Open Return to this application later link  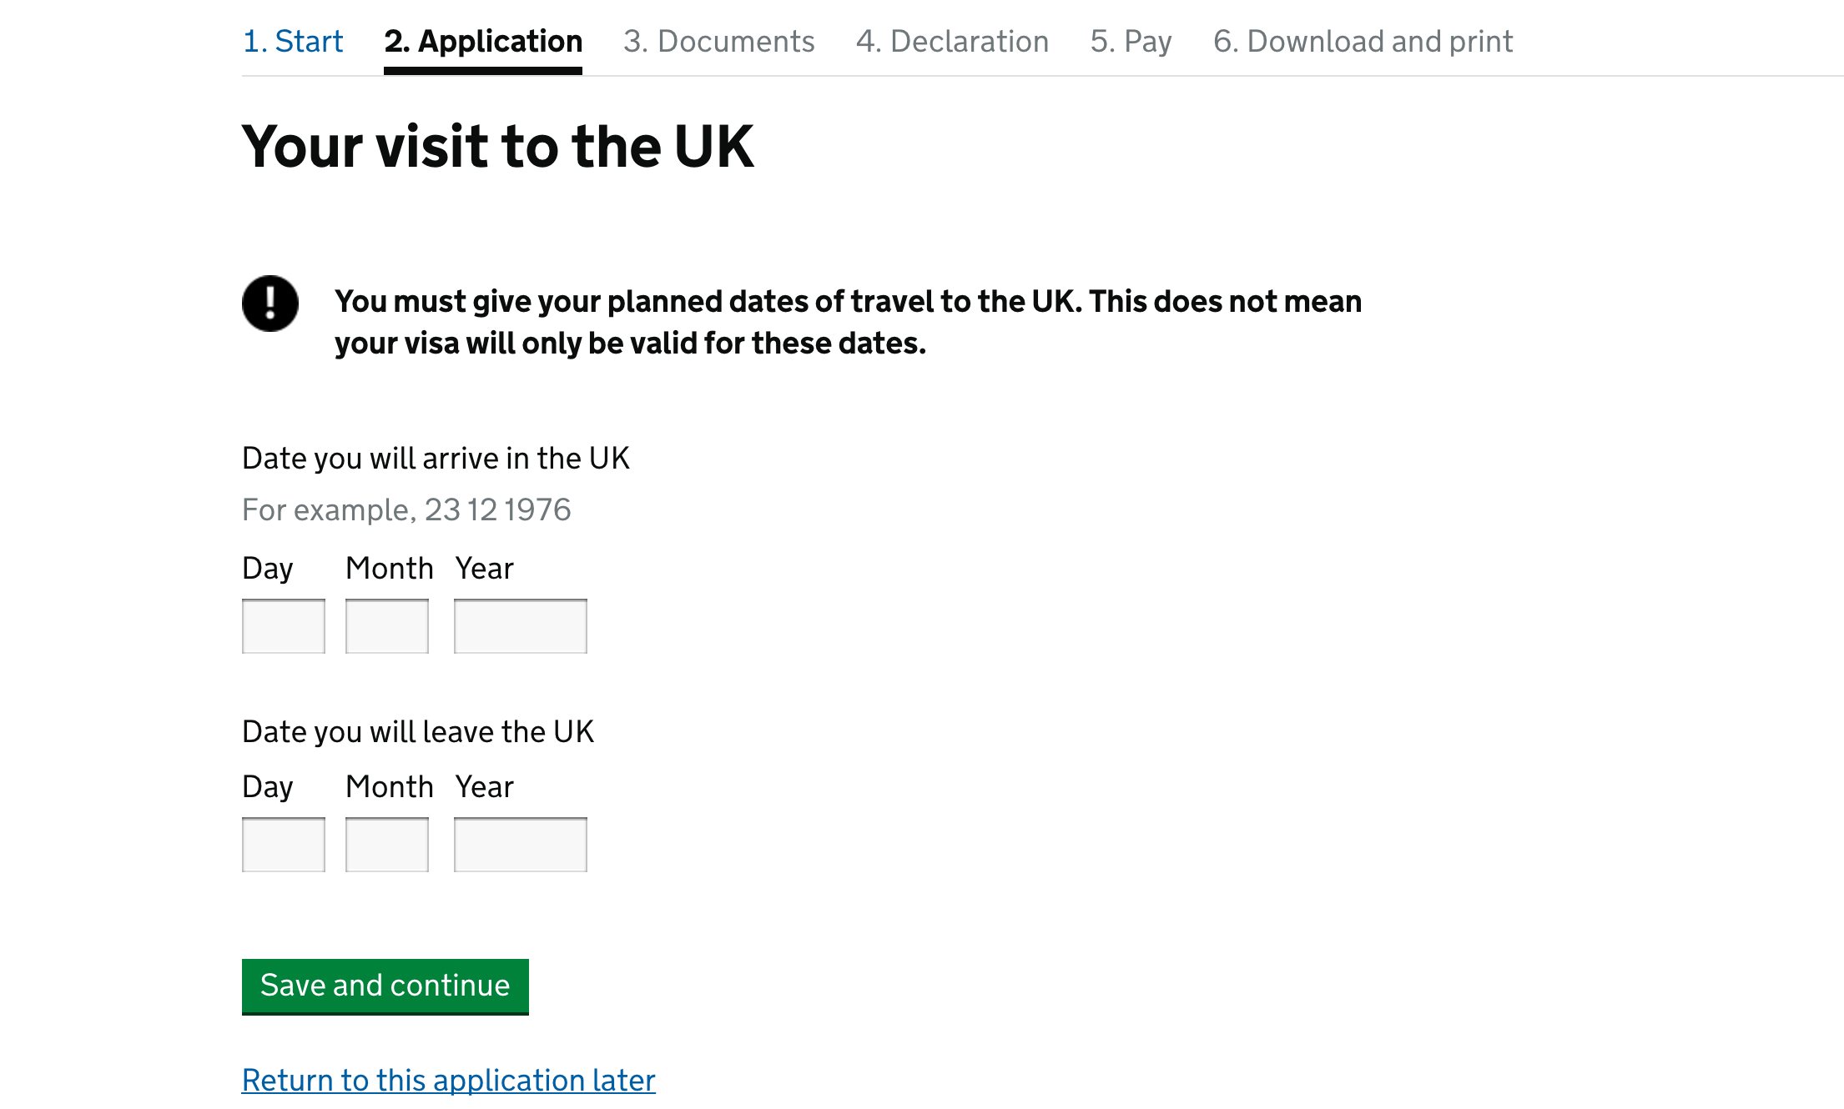click(448, 1080)
